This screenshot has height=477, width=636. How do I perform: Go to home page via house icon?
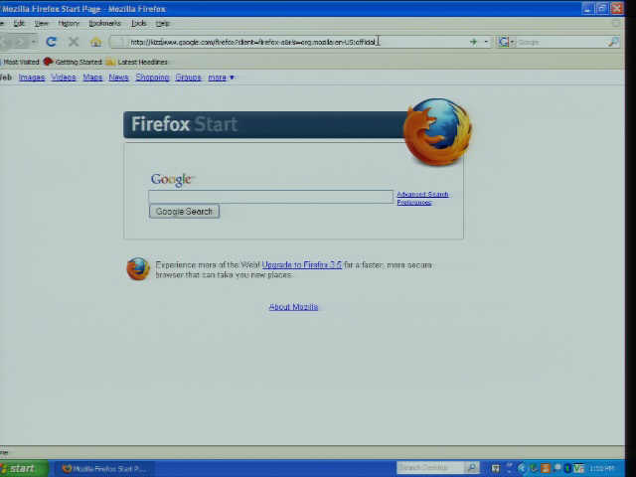click(95, 42)
